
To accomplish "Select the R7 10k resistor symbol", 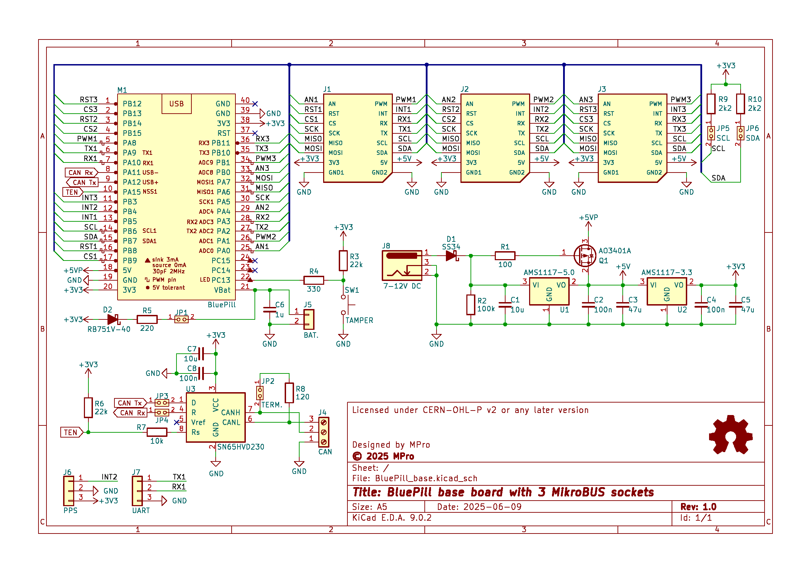I will pos(157,432).
